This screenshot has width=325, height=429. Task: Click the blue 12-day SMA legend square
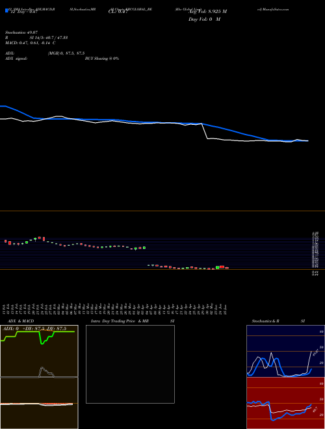point(6,10)
